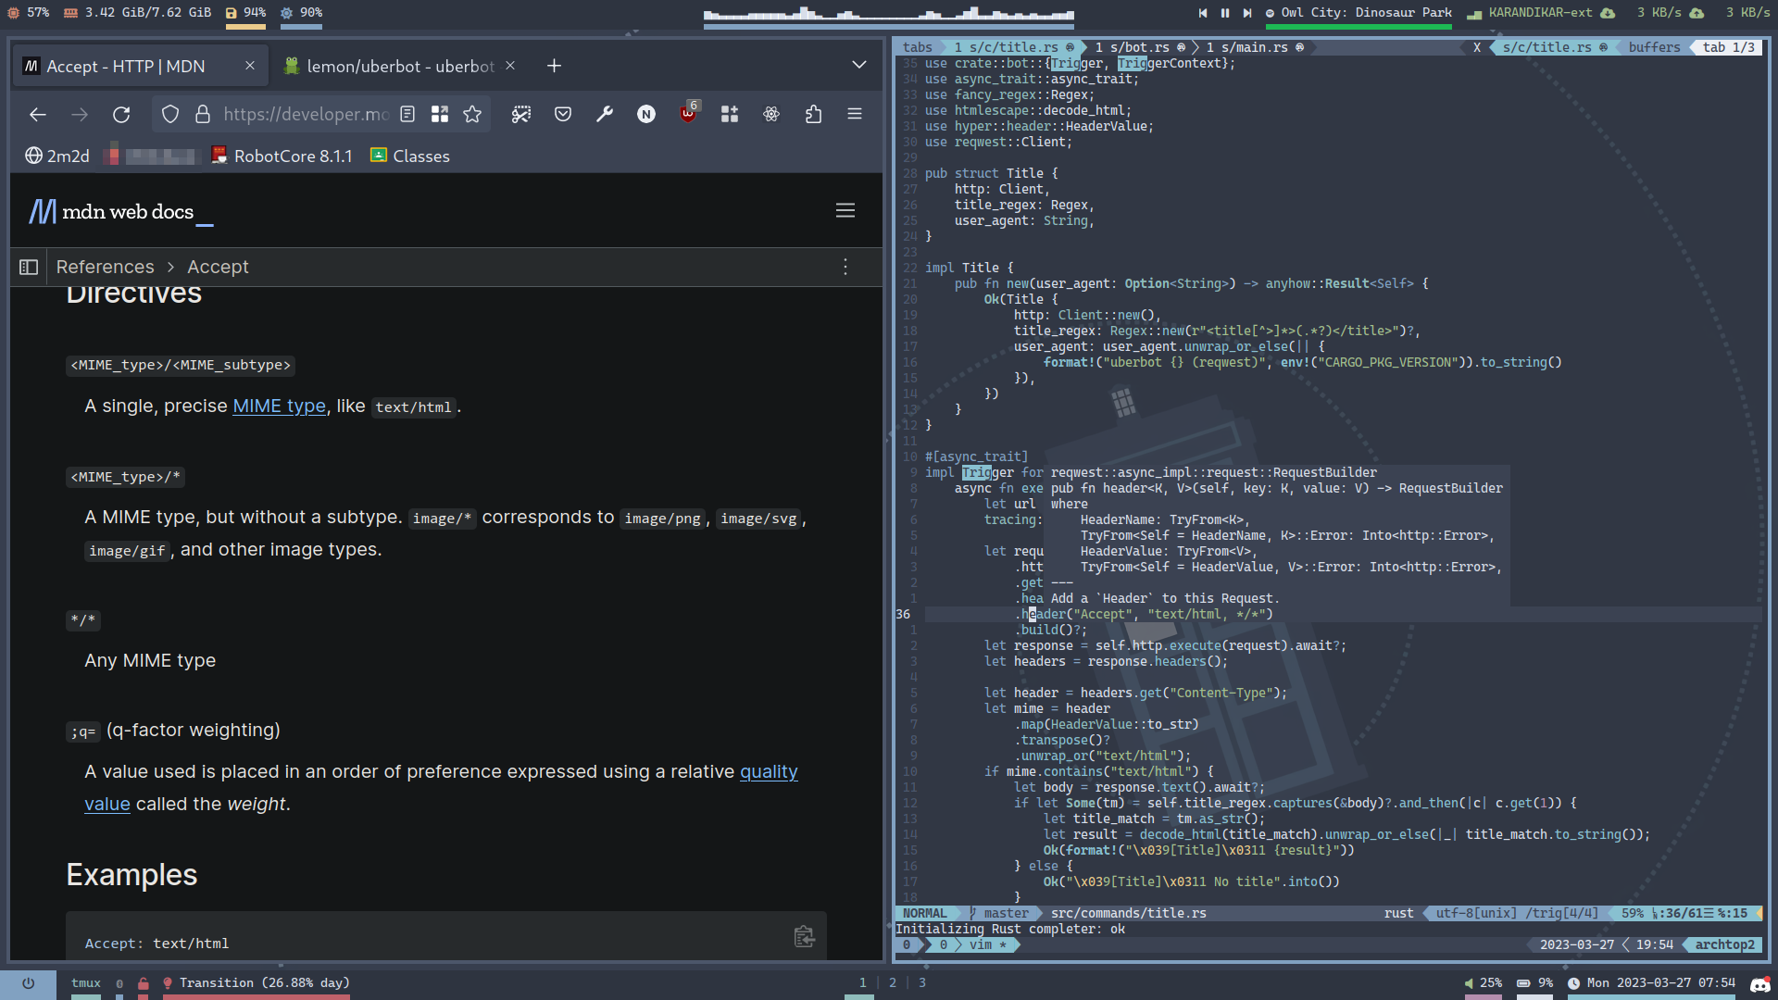Open the RobotCore 8.1.1 bookmark

tap(282, 156)
